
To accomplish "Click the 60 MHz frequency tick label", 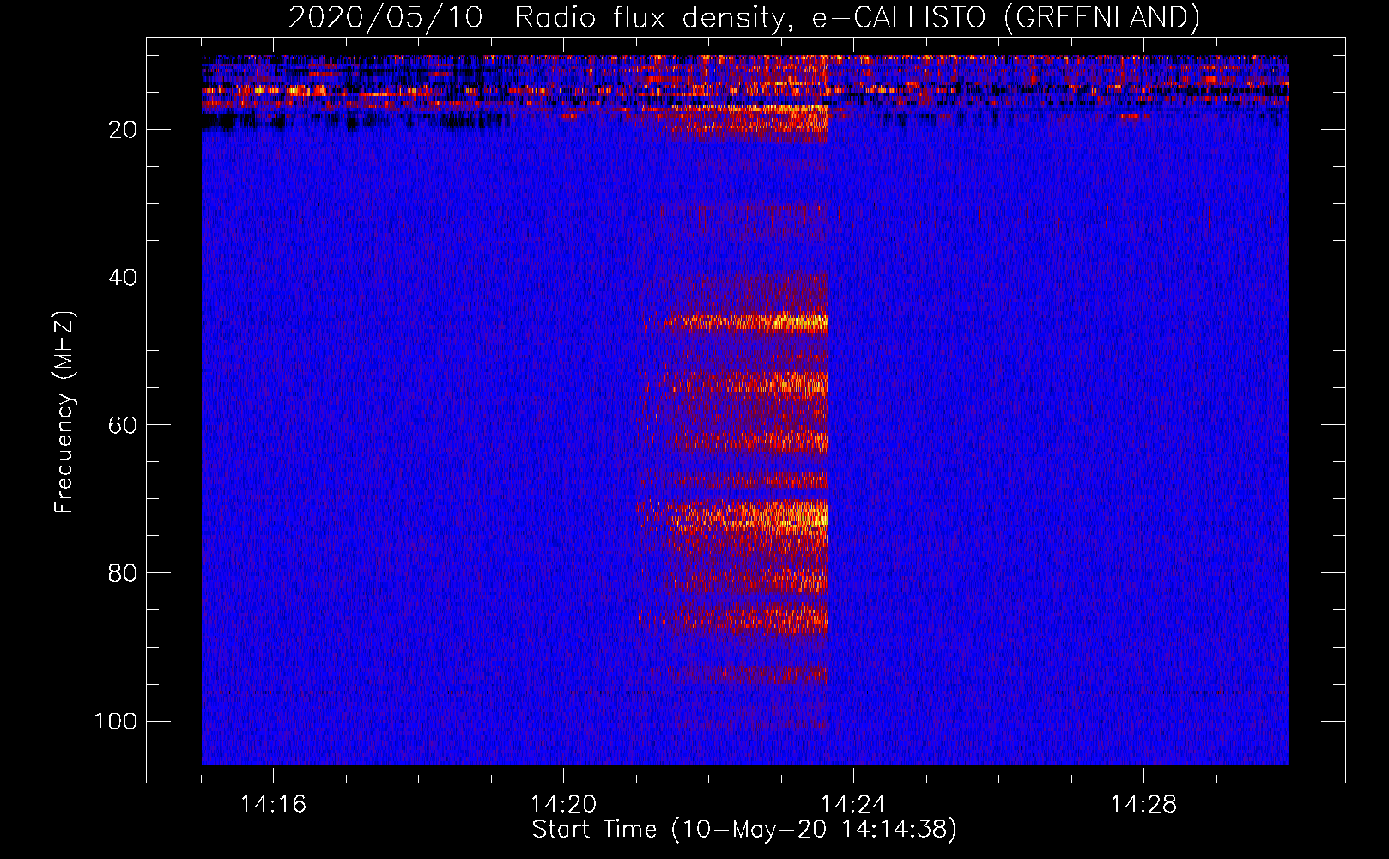I will tap(123, 425).
